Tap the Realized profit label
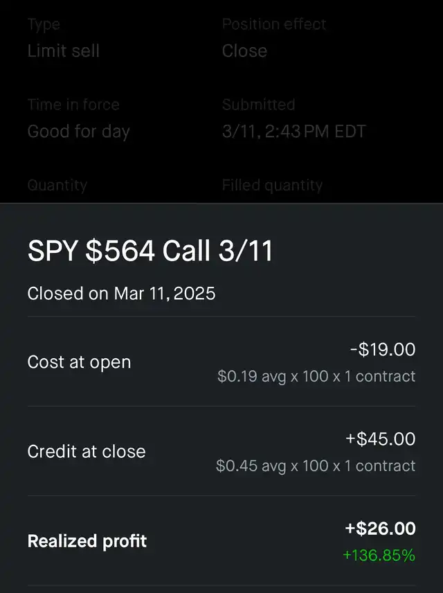The width and height of the screenshot is (443, 593). [x=87, y=541]
